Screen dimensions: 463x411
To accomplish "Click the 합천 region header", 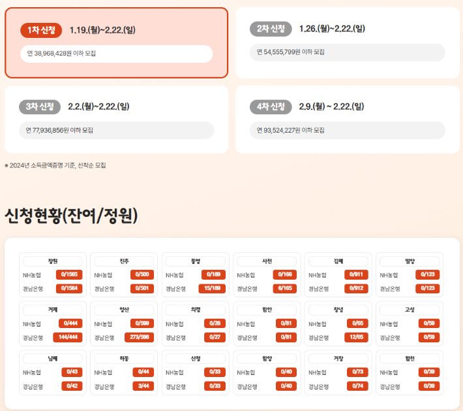I will [410, 359].
